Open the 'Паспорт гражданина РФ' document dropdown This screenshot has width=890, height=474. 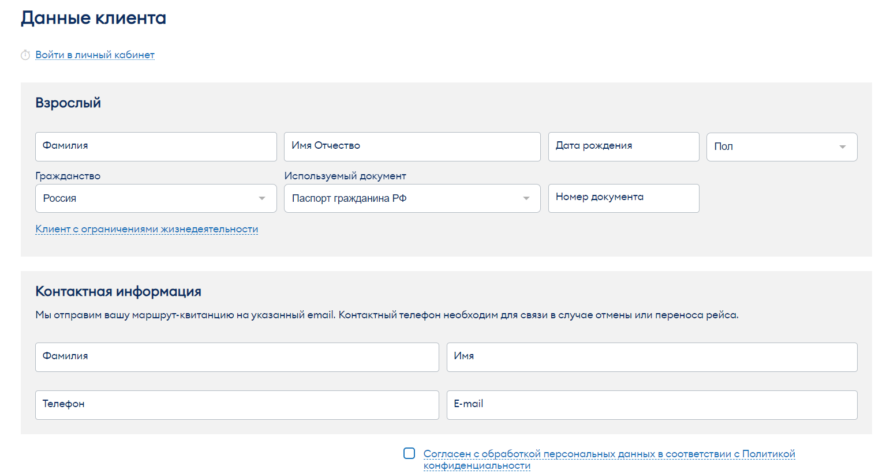(412, 198)
